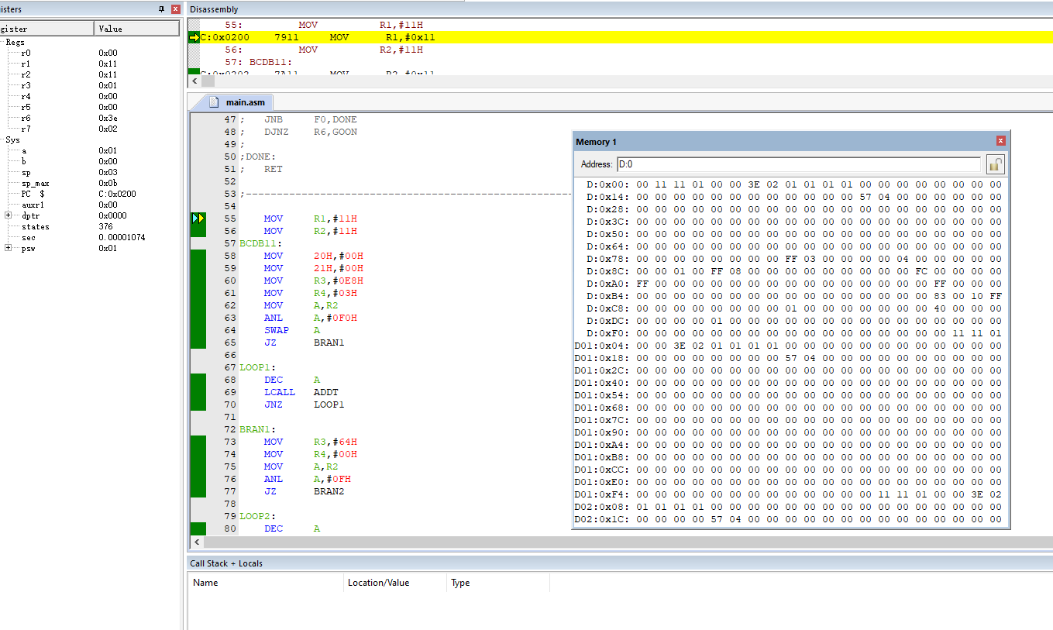
Task: Click the highlighted C:0x0200 disassembly line
Action: [x=620, y=37]
